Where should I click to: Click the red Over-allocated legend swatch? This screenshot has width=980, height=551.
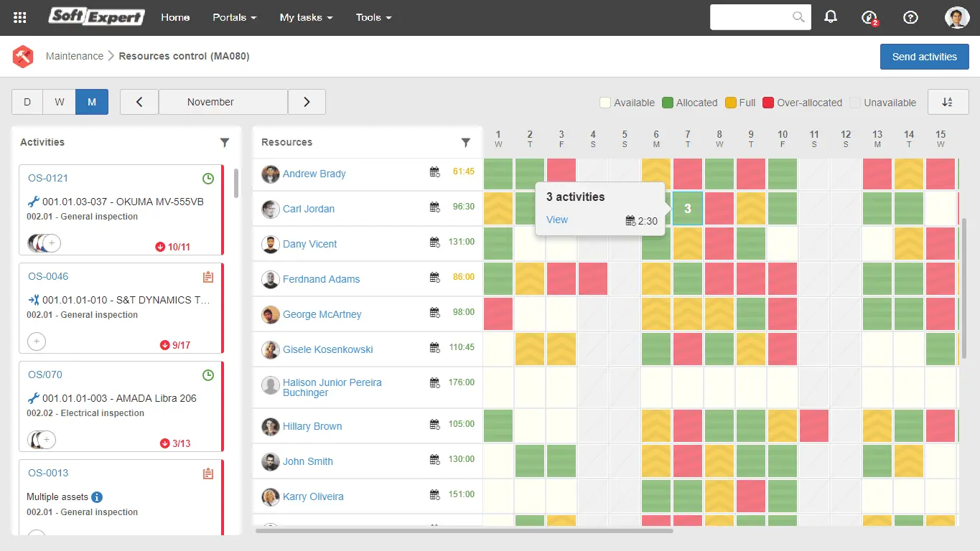767,103
